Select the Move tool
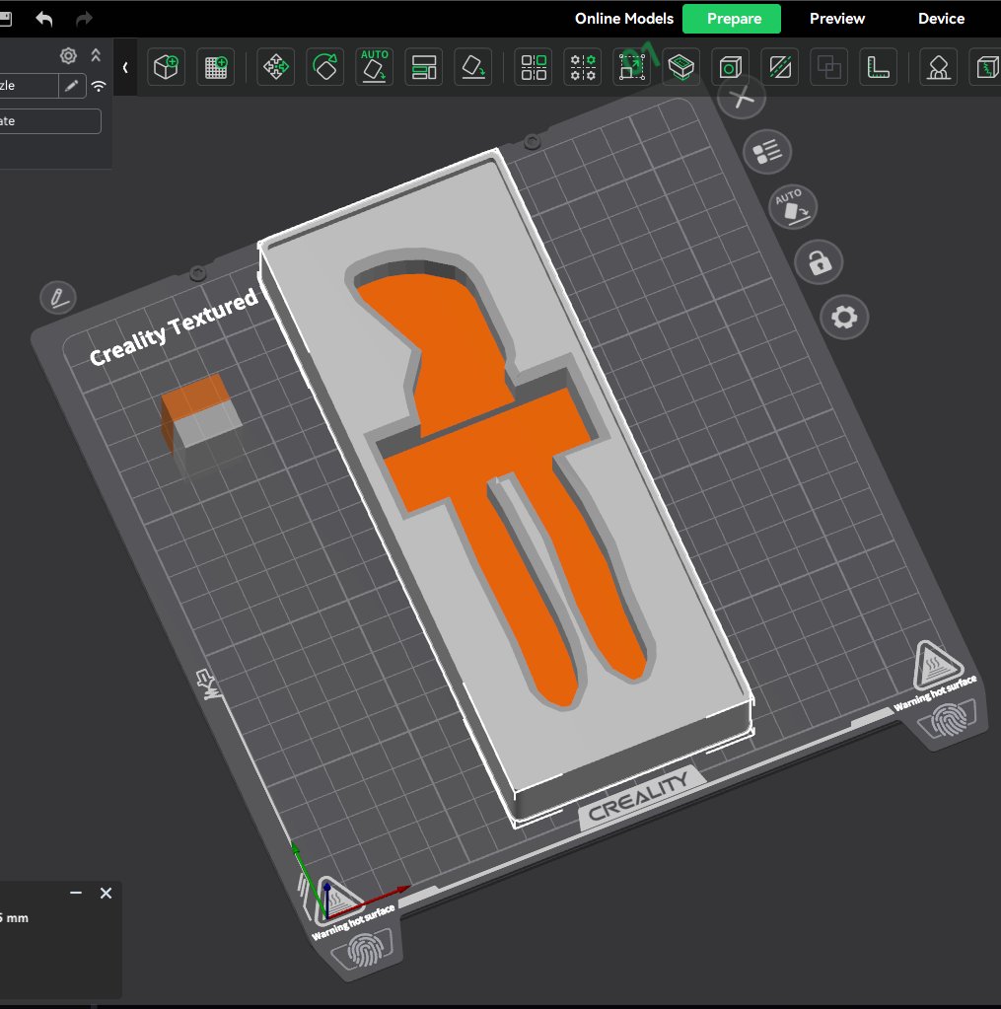 (276, 67)
